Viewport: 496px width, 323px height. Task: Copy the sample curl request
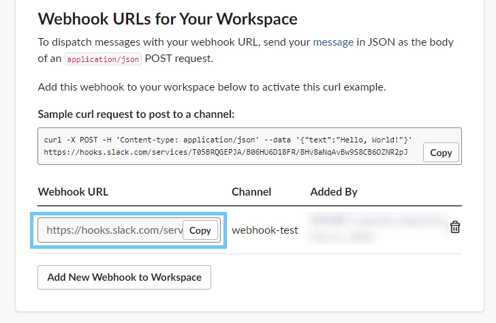point(441,153)
